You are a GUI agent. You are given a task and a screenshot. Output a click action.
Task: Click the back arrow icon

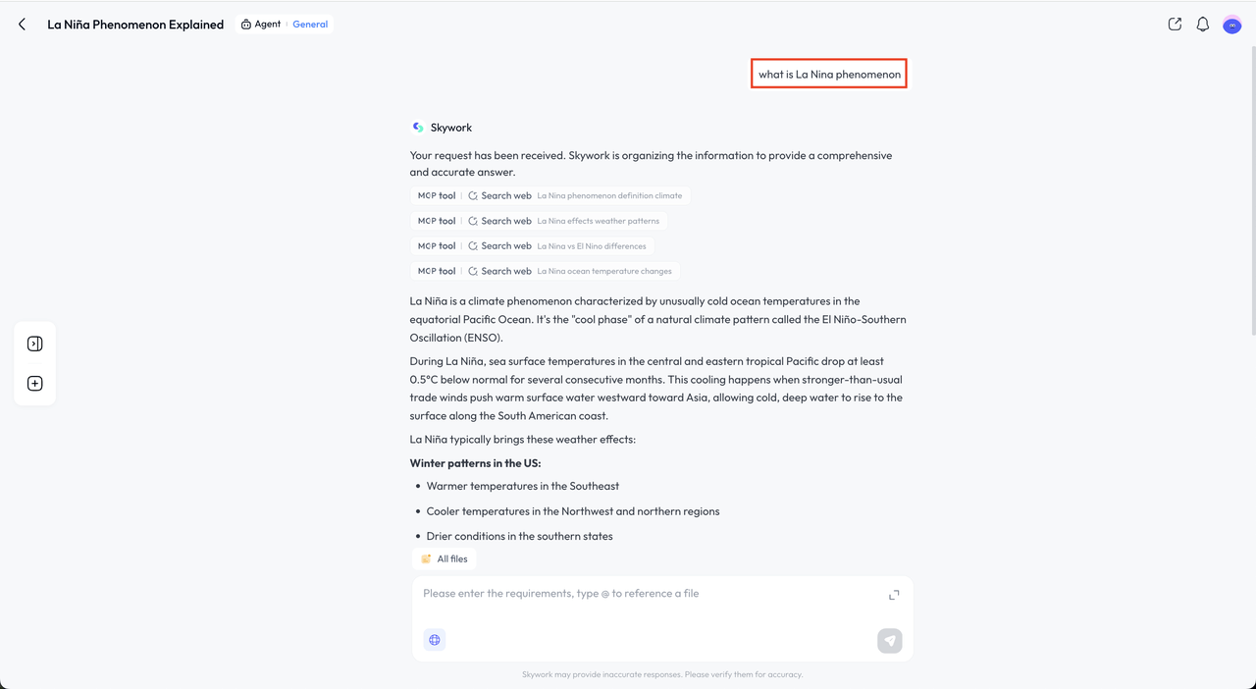(x=22, y=25)
